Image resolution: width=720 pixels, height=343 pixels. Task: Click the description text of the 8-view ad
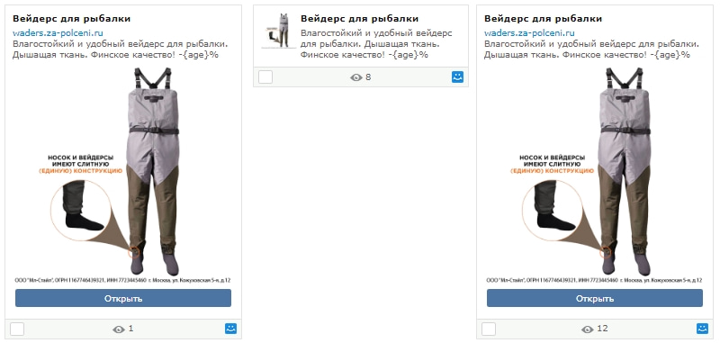point(376,44)
